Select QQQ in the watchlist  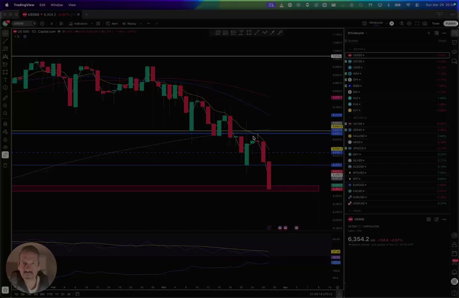(397, 86)
